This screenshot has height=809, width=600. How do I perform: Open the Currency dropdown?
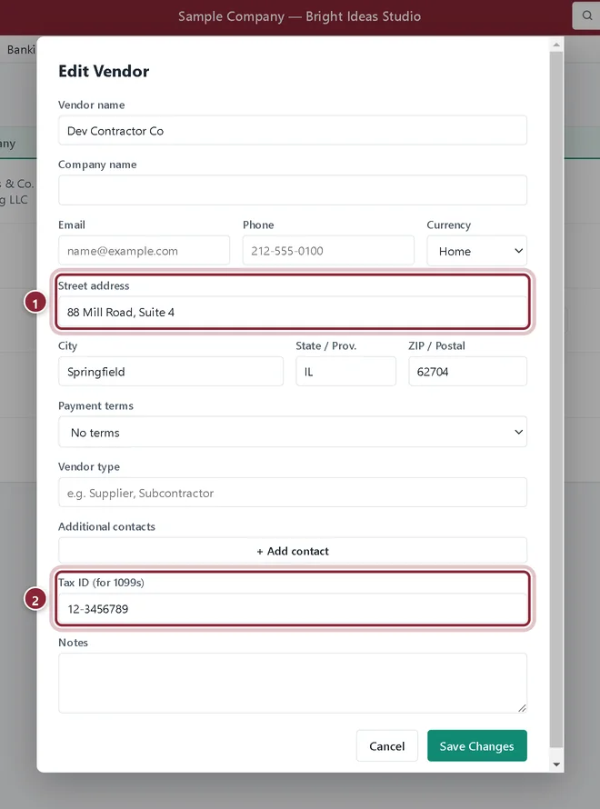pos(476,251)
